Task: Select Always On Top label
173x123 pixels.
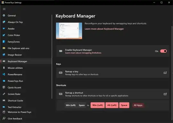Action: 15,22
